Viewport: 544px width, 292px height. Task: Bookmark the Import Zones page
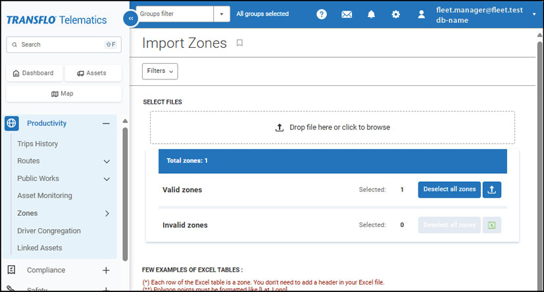click(x=239, y=43)
